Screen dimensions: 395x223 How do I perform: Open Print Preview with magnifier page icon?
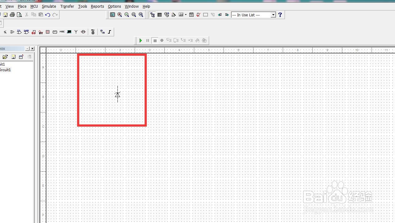click(x=19, y=15)
